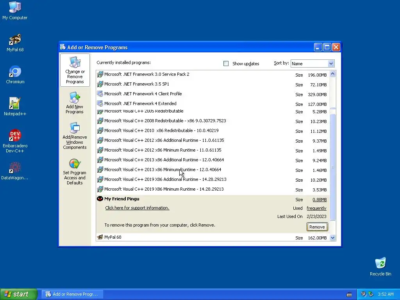Click Add or Remove Programs title bar icon
This screenshot has width=400, height=300.
[x=63, y=47]
